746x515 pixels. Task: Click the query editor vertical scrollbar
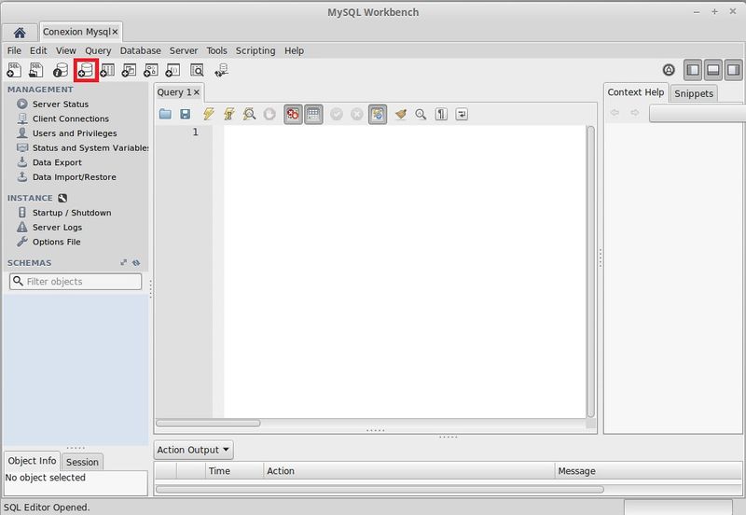[x=590, y=271]
